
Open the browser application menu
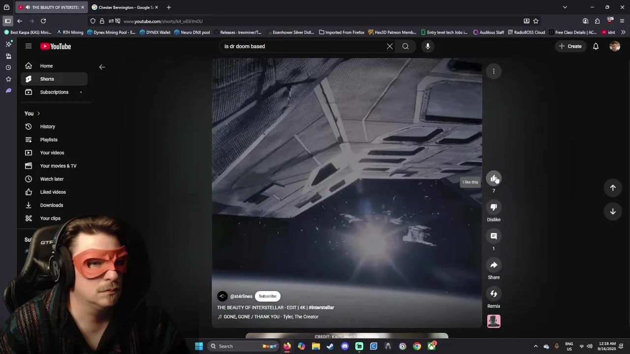coord(622,21)
